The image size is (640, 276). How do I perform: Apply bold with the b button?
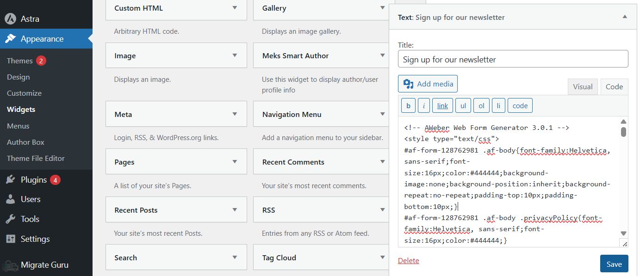(x=408, y=105)
